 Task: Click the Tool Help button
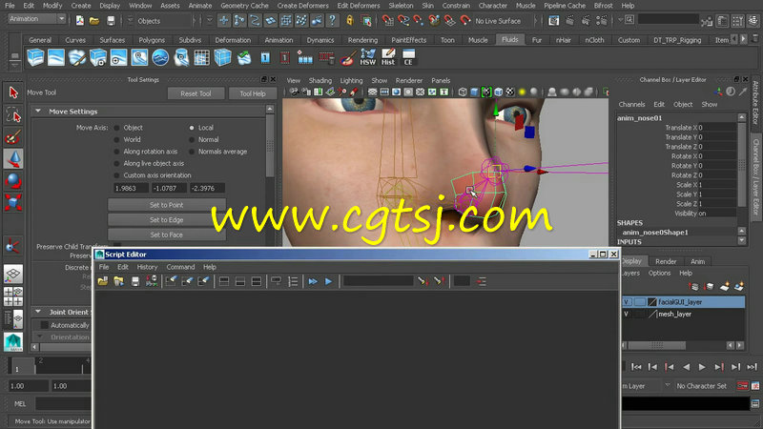(x=252, y=93)
